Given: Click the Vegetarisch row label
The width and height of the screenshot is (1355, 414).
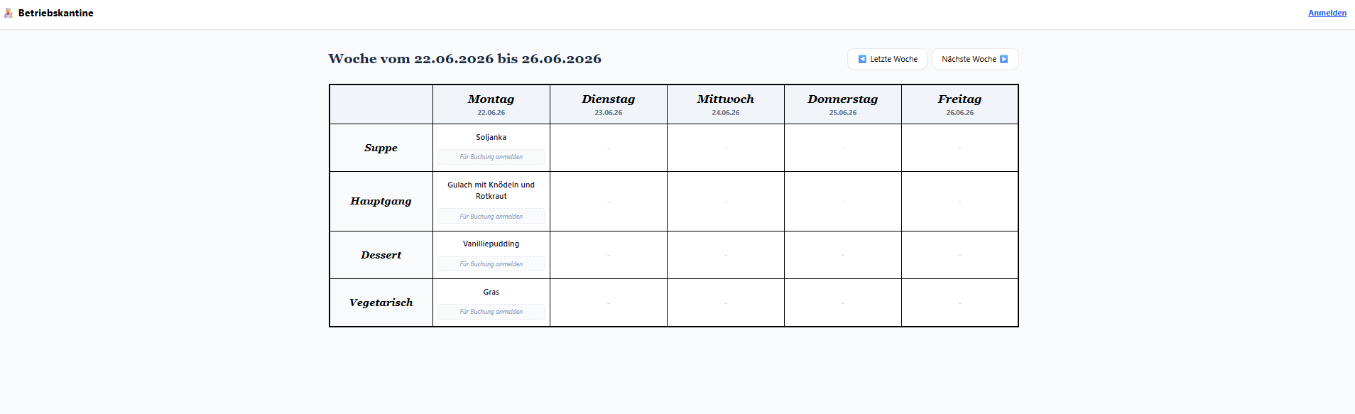Looking at the screenshot, I should [381, 303].
